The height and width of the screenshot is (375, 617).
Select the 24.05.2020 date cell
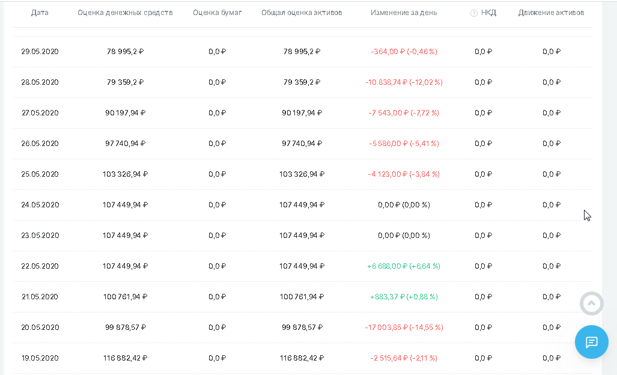pyautogui.click(x=40, y=205)
